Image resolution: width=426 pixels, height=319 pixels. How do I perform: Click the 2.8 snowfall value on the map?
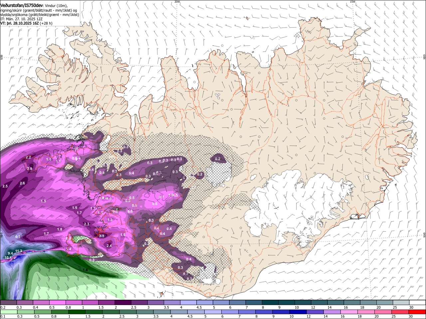pos(30,169)
